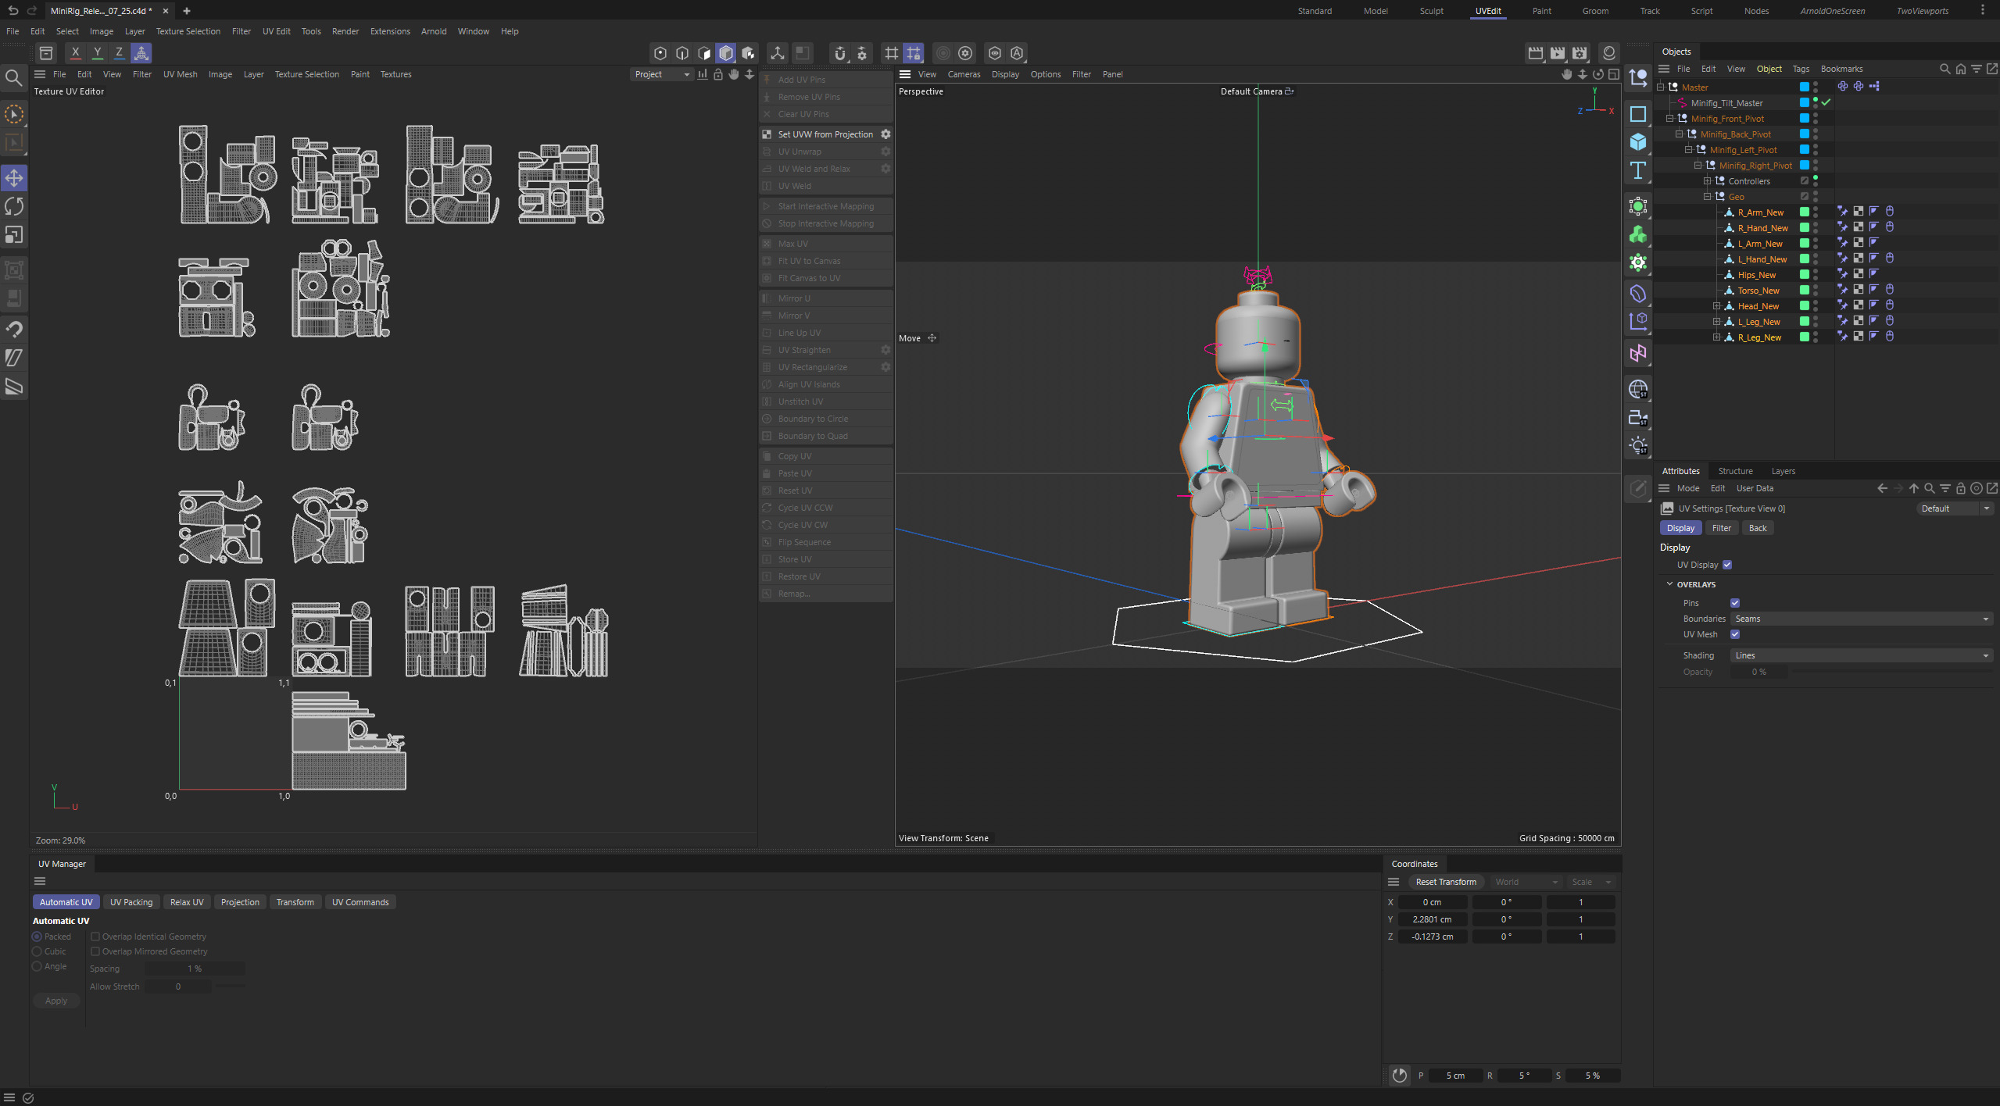This screenshot has height=1106, width=2000.
Task: Click the light icon in side palette
Action: point(1637,446)
